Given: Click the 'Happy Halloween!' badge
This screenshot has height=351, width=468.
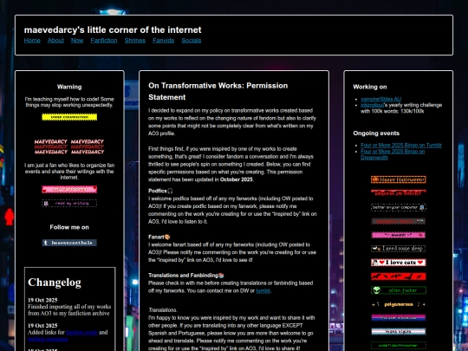Looking at the screenshot, I should [398, 179].
